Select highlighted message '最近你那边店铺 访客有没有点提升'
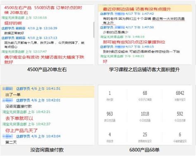 (x=137, y=9)
